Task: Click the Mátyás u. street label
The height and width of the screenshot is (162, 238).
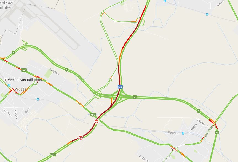Action: tap(55, 72)
